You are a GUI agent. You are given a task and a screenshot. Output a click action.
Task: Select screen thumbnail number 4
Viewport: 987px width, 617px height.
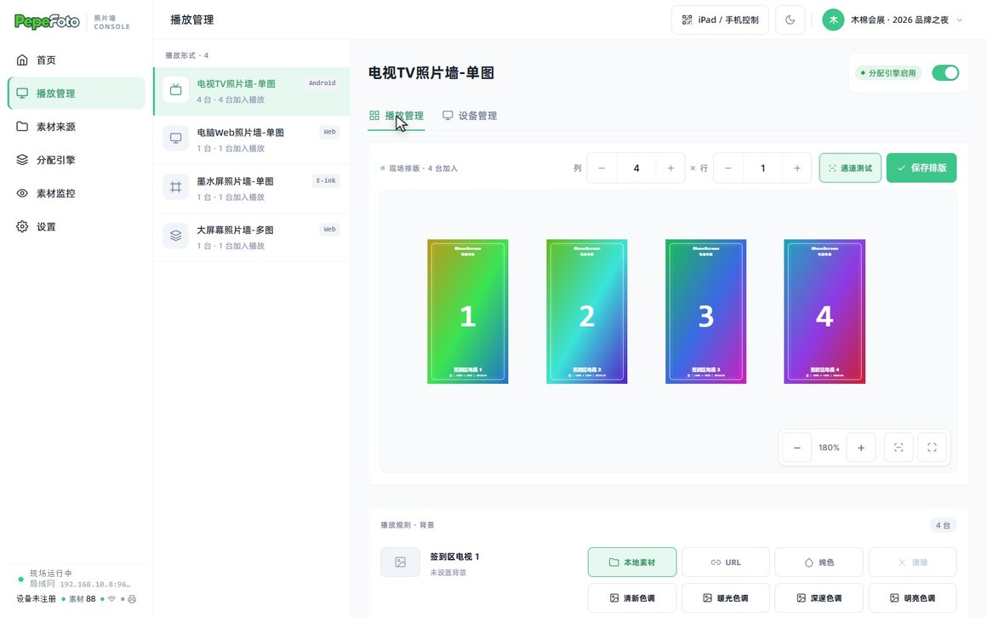[x=824, y=311]
